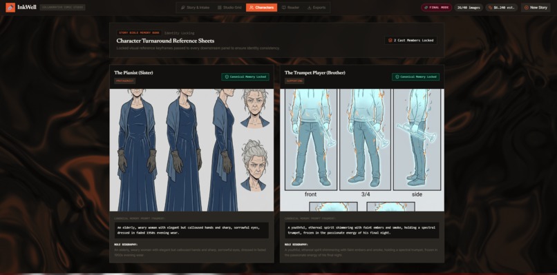Viewport: 557px width, 275px height.
Task: Click the Identity Locking label
Action: click(180, 33)
